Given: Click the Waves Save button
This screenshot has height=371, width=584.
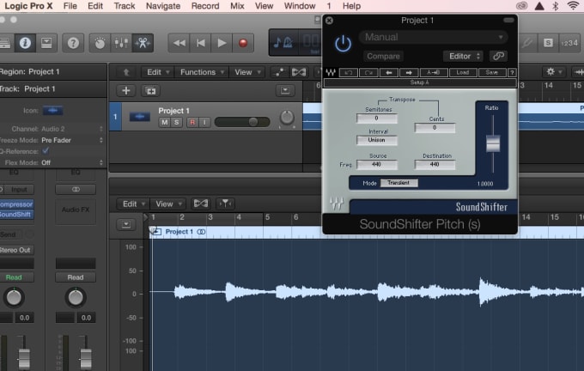Looking at the screenshot, I should point(492,73).
